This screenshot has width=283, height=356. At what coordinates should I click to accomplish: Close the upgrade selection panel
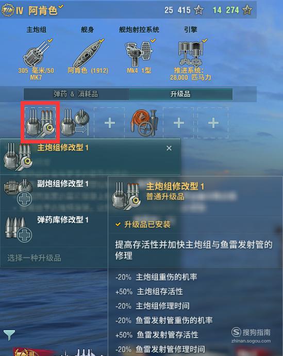[x=169, y=148]
